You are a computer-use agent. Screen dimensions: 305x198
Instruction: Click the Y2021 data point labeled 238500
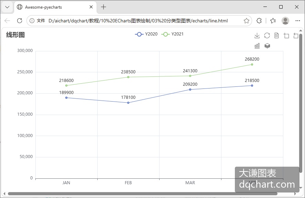pyautogui.click(x=128, y=77)
